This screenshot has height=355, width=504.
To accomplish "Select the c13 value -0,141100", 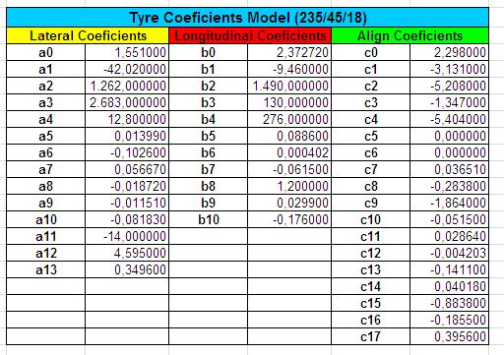I will pyautogui.click(x=449, y=269).
